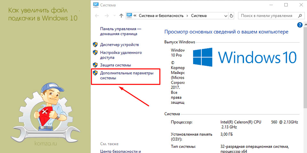Open Защита системы link
The height and width of the screenshot is (153, 307).
115,65
